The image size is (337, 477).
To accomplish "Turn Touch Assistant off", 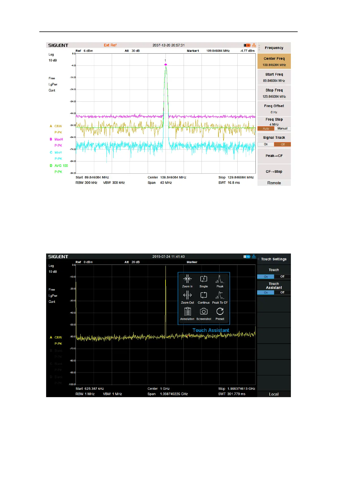I will pyautogui.click(x=282, y=293).
